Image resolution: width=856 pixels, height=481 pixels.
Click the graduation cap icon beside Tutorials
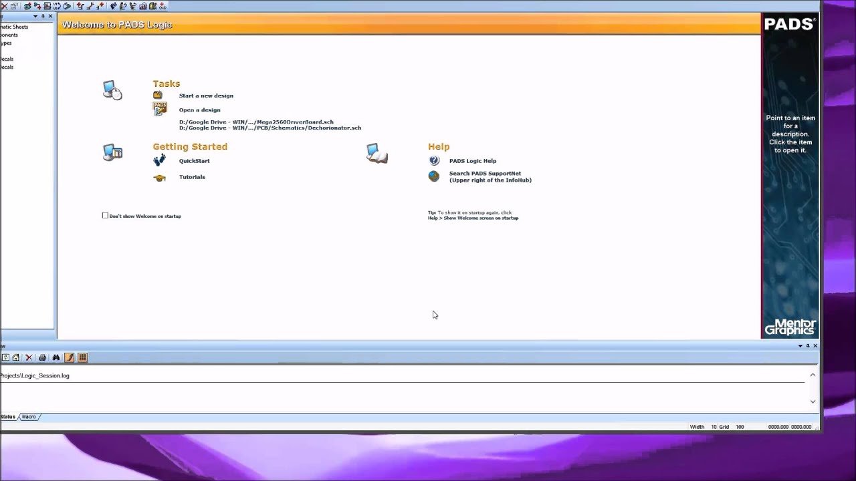159,178
